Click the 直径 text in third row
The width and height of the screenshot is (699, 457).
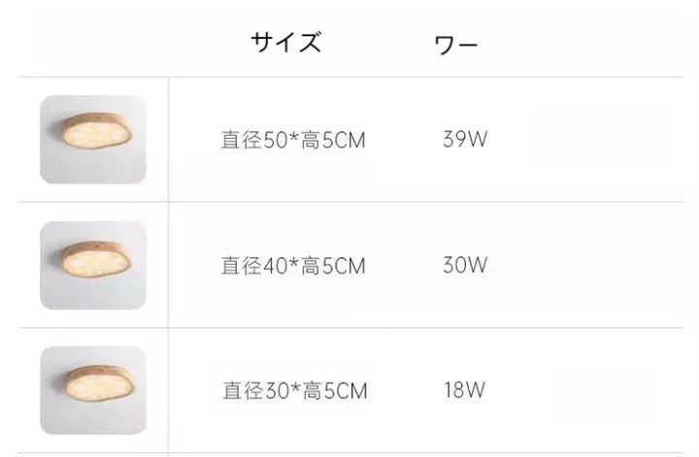coord(243,391)
